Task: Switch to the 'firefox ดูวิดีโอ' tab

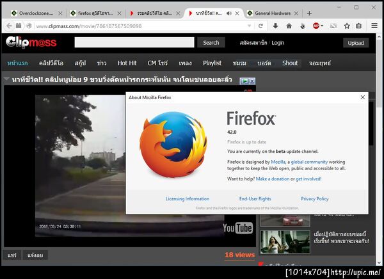Action: [x=95, y=13]
